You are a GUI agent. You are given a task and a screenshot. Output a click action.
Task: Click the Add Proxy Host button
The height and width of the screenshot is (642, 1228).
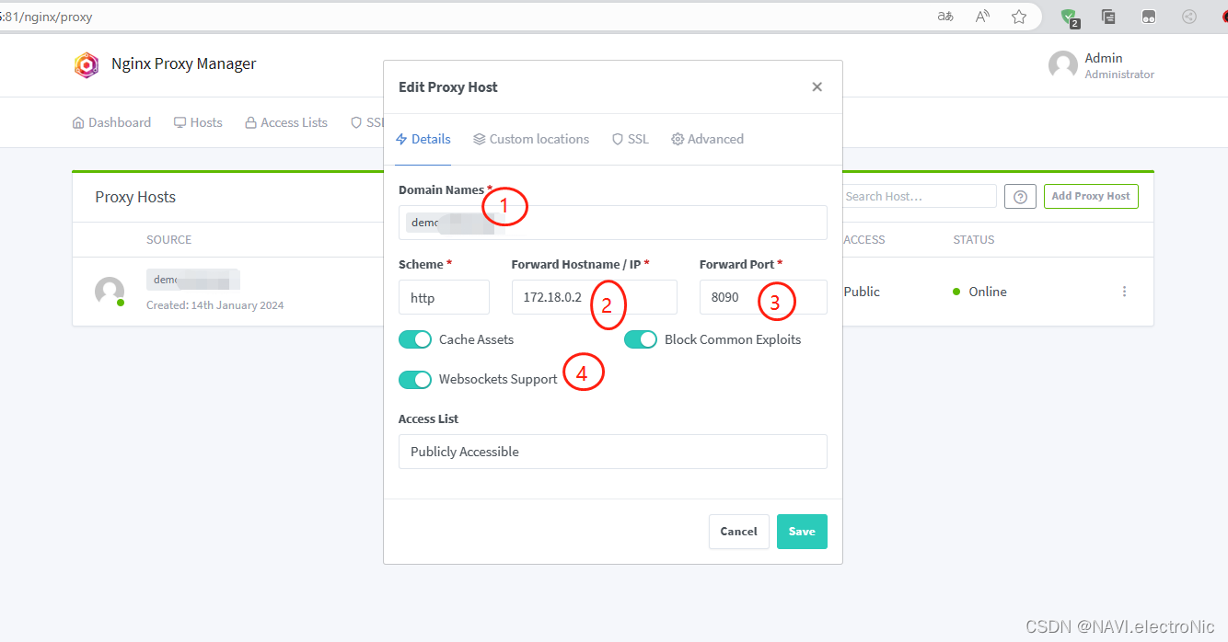coord(1091,196)
